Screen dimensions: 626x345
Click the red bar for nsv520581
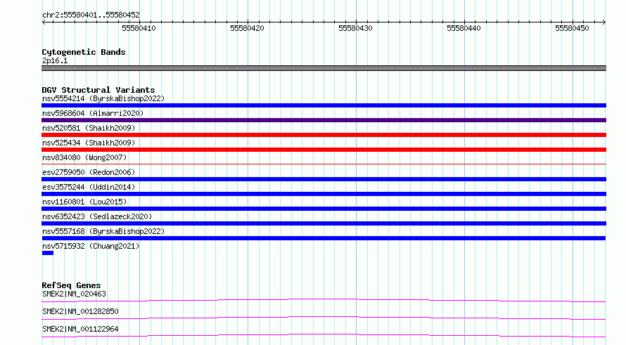(324, 135)
